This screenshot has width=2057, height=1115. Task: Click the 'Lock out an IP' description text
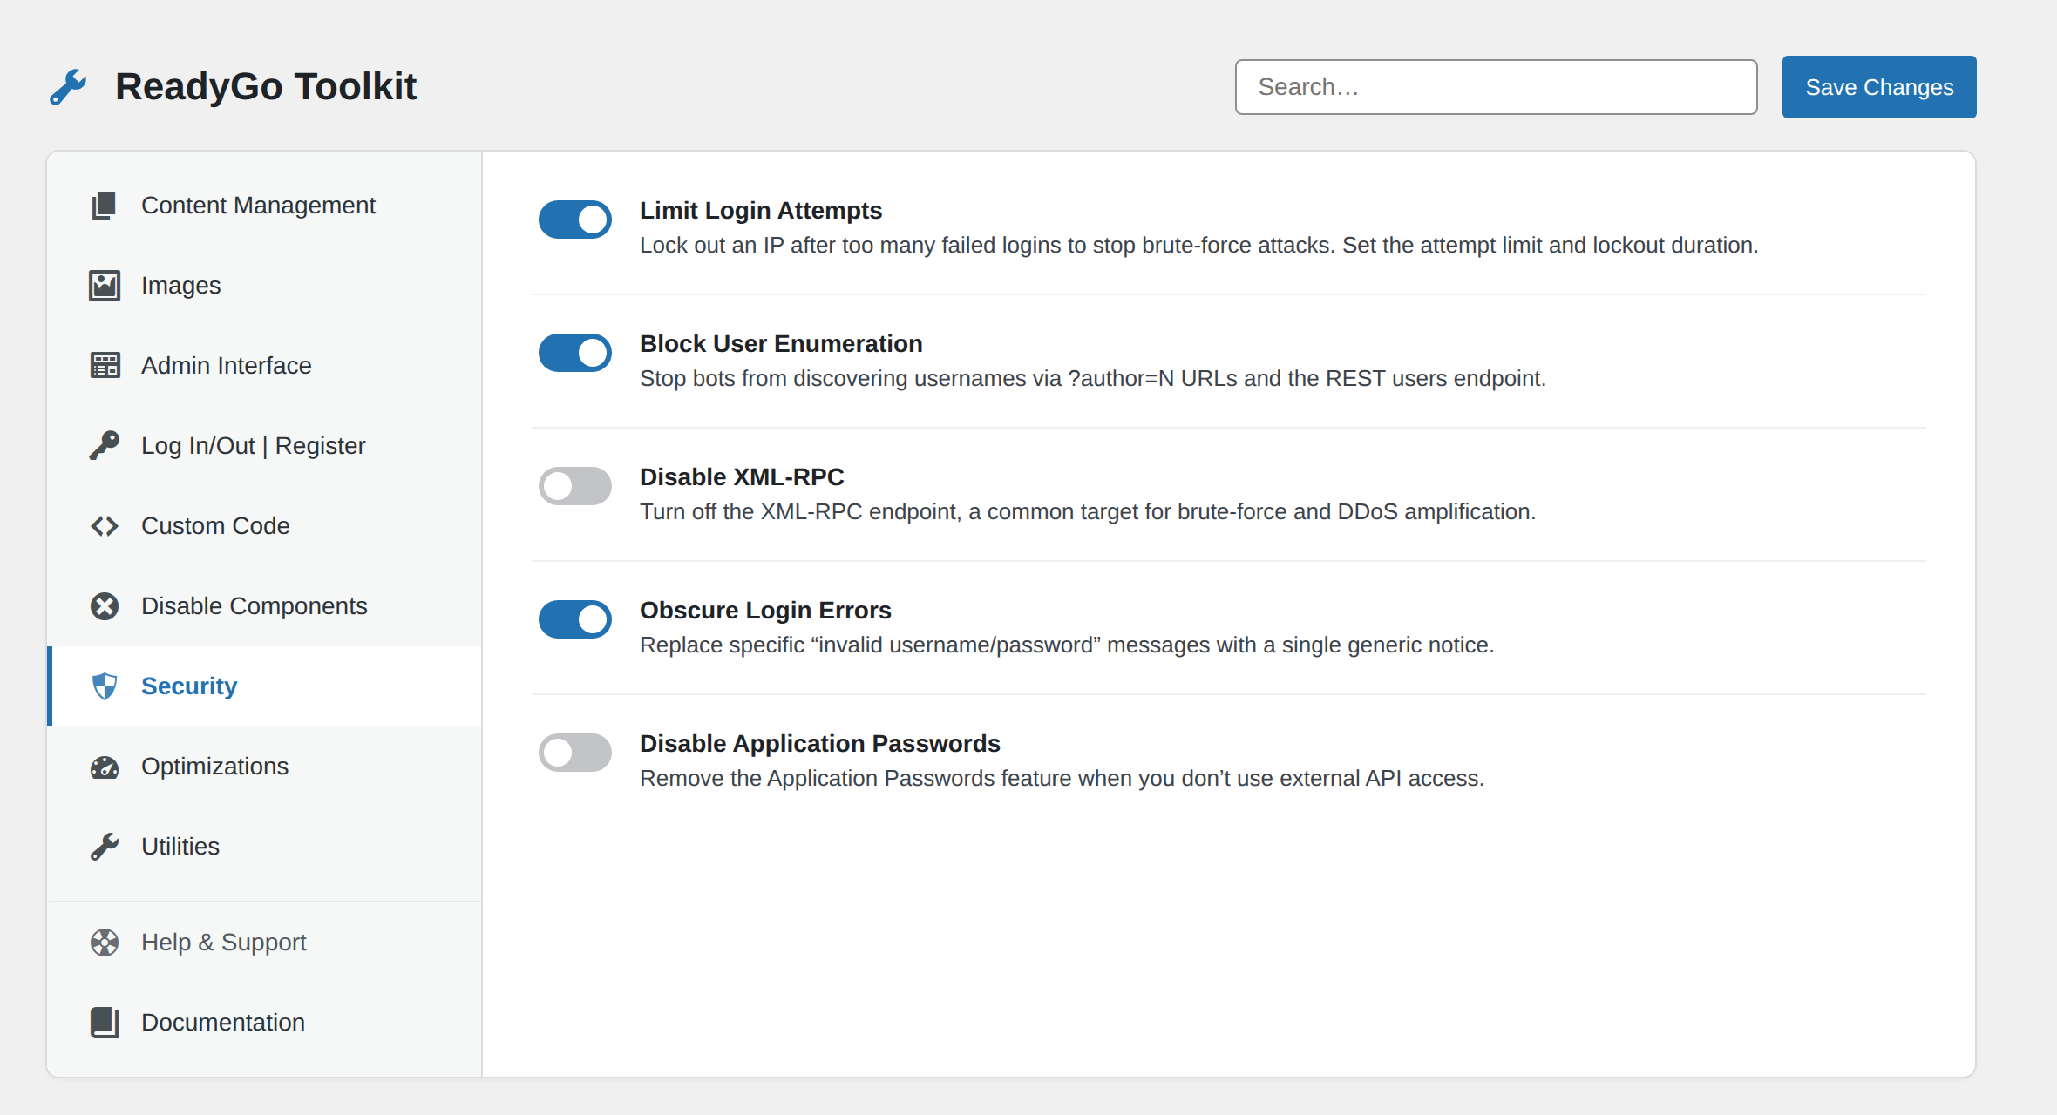point(1199,246)
